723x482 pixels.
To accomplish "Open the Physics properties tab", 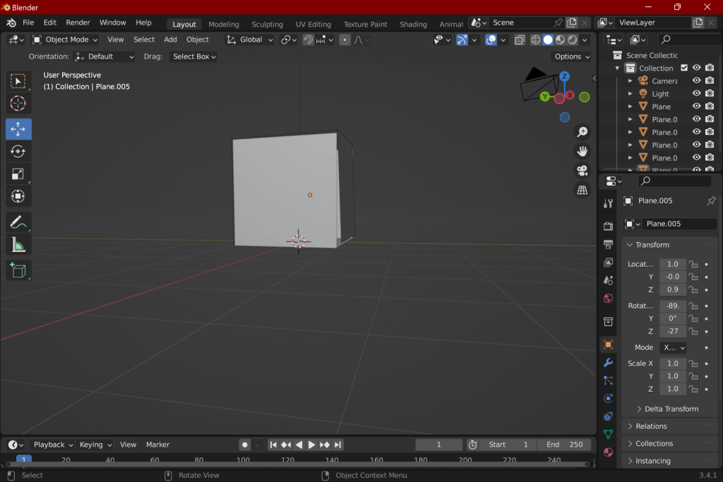I will click(x=608, y=398).
